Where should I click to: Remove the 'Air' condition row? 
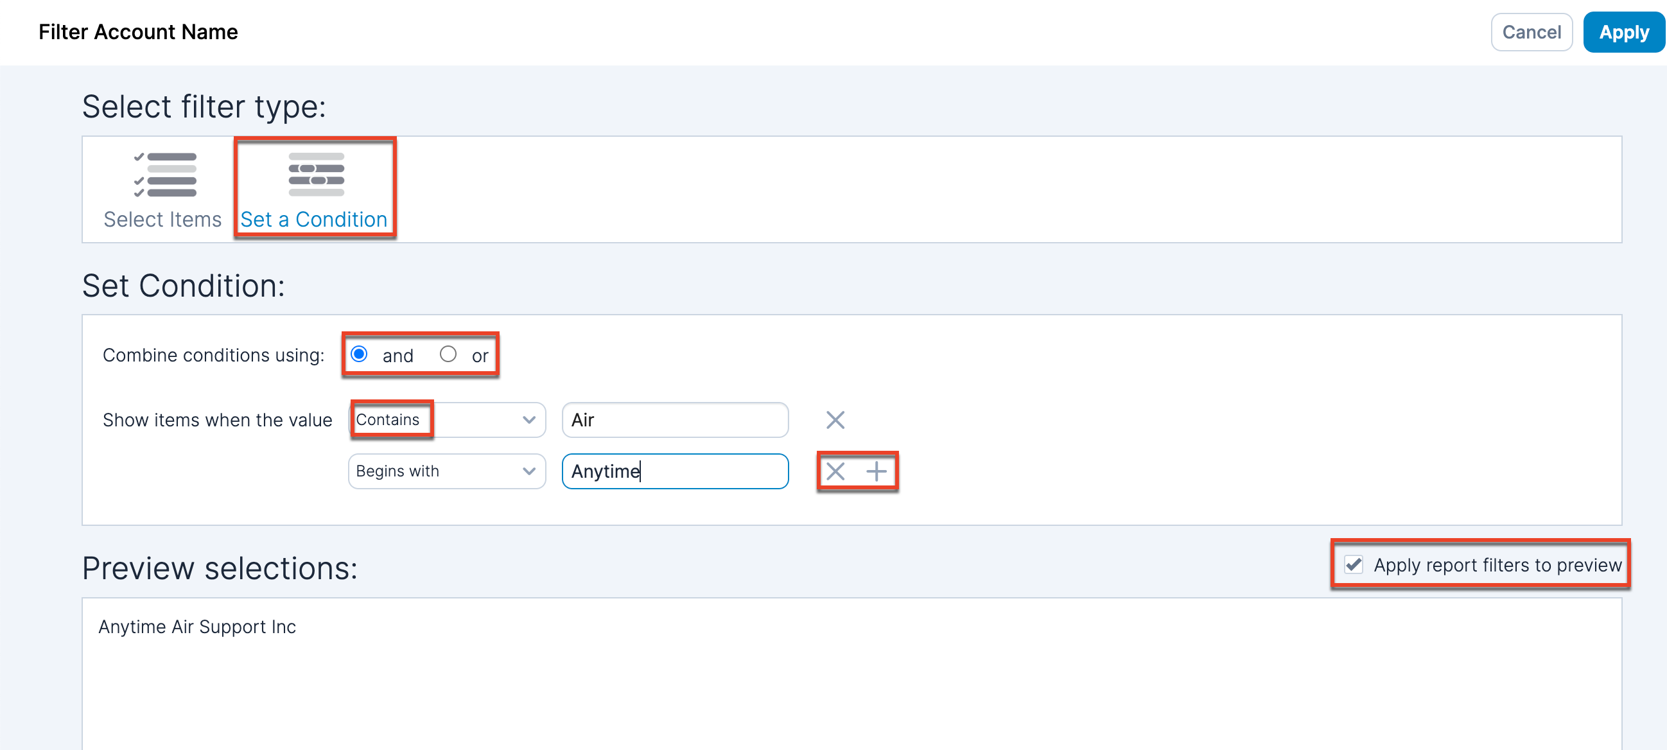click(x=835, y=420)
